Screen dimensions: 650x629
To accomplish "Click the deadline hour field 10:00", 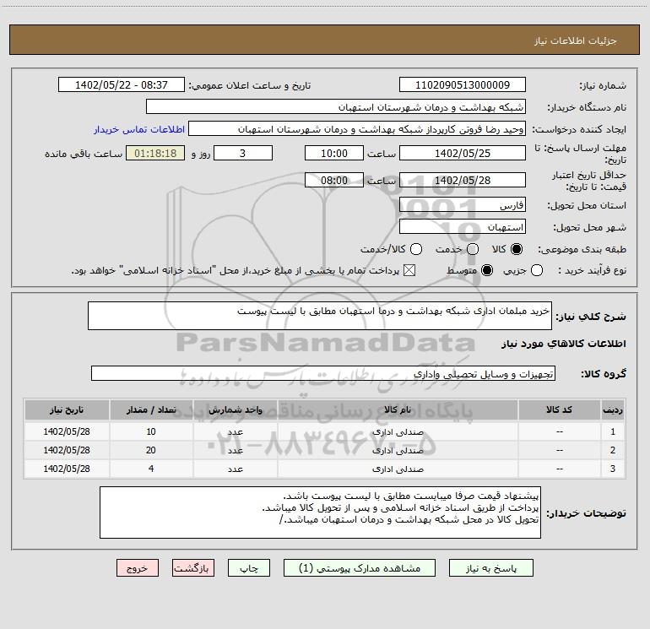I will 334,153.
